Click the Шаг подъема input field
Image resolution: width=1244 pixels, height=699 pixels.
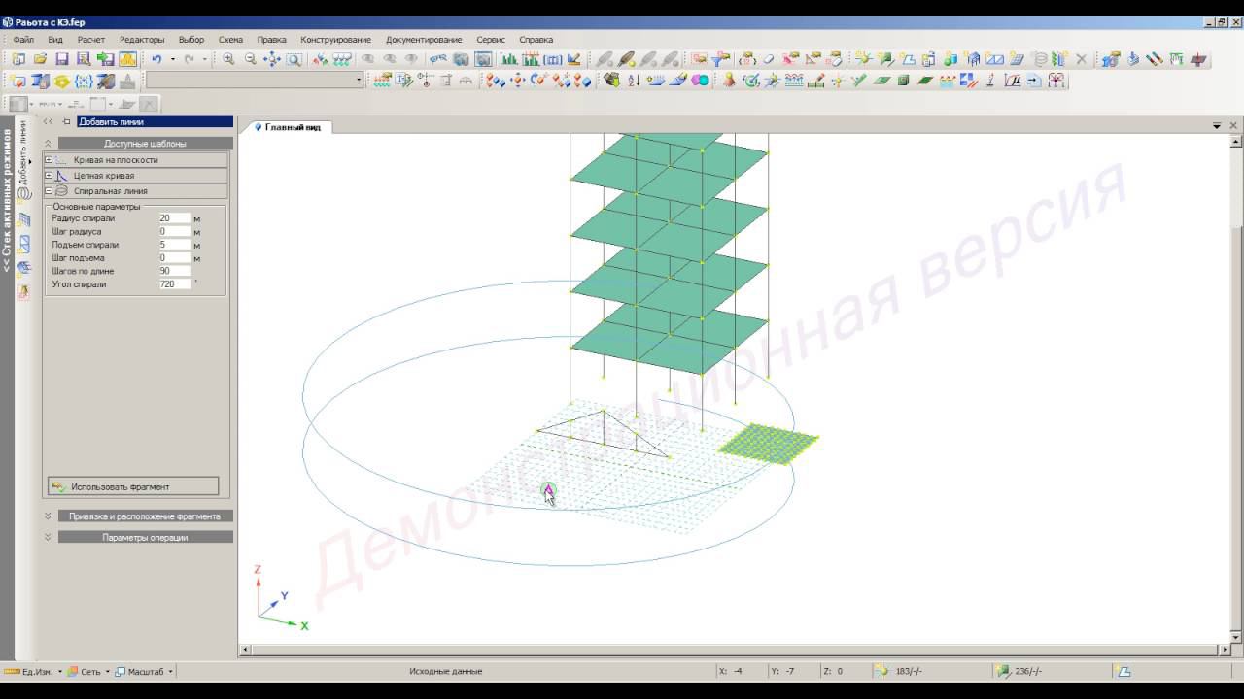175,258
